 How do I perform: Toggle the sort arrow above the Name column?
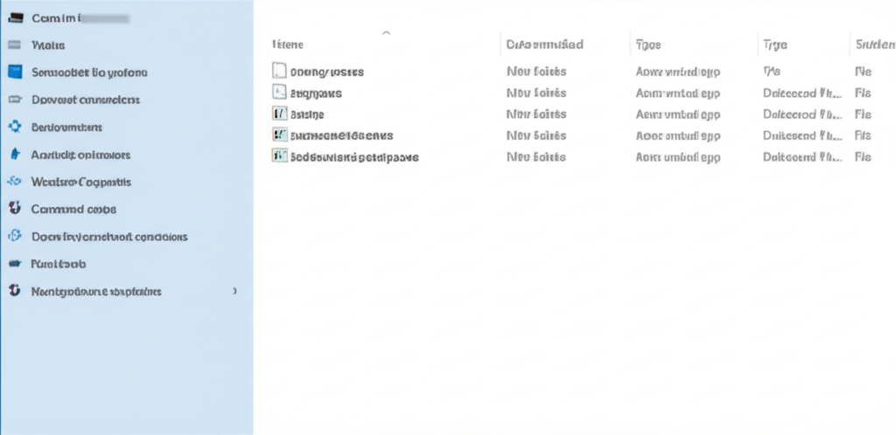point(386,33)
